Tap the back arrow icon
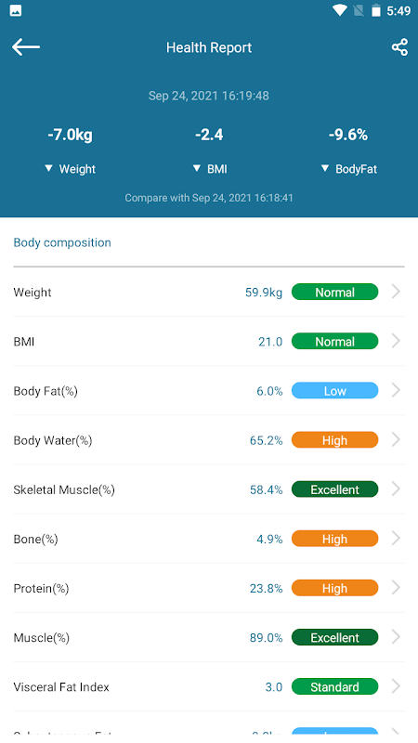This screenshot has height=743, width=418. [x=26, y=47]
